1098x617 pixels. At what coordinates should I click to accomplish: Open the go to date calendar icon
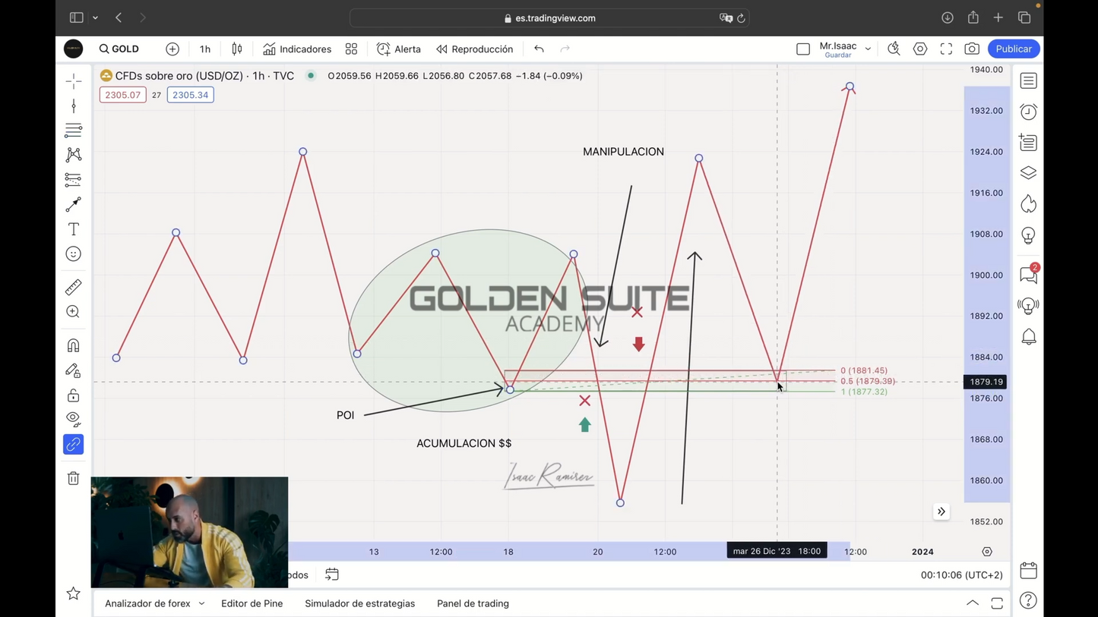click(332, 575)
